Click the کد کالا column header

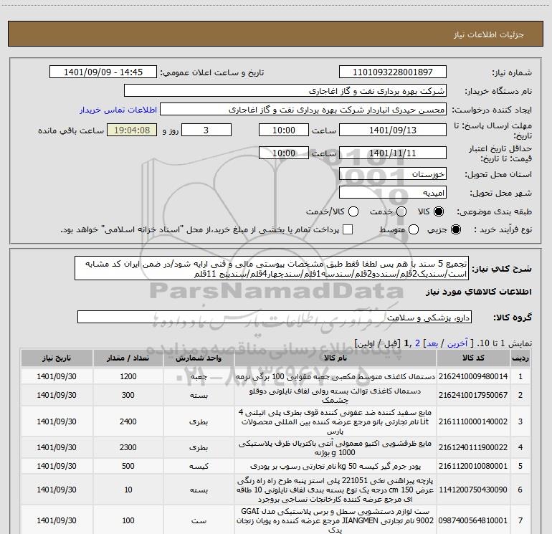tap(473, 358)
